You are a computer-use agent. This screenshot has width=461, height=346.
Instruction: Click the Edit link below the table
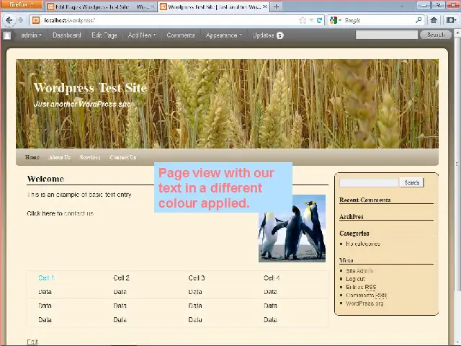32,342
